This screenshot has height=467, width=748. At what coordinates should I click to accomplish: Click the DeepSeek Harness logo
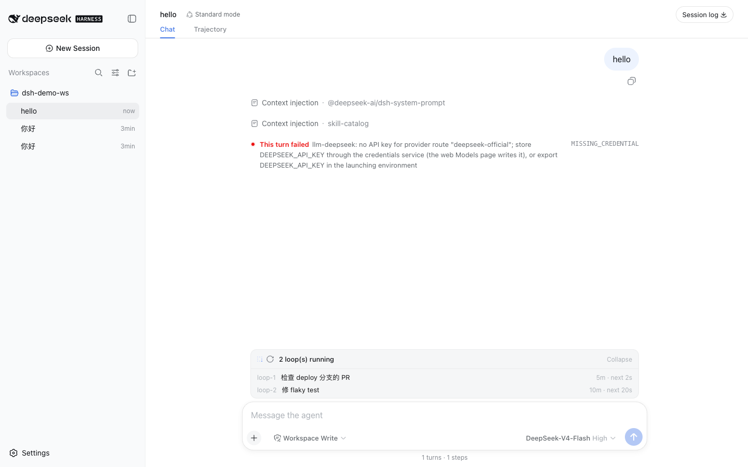[x=56, y=19]
